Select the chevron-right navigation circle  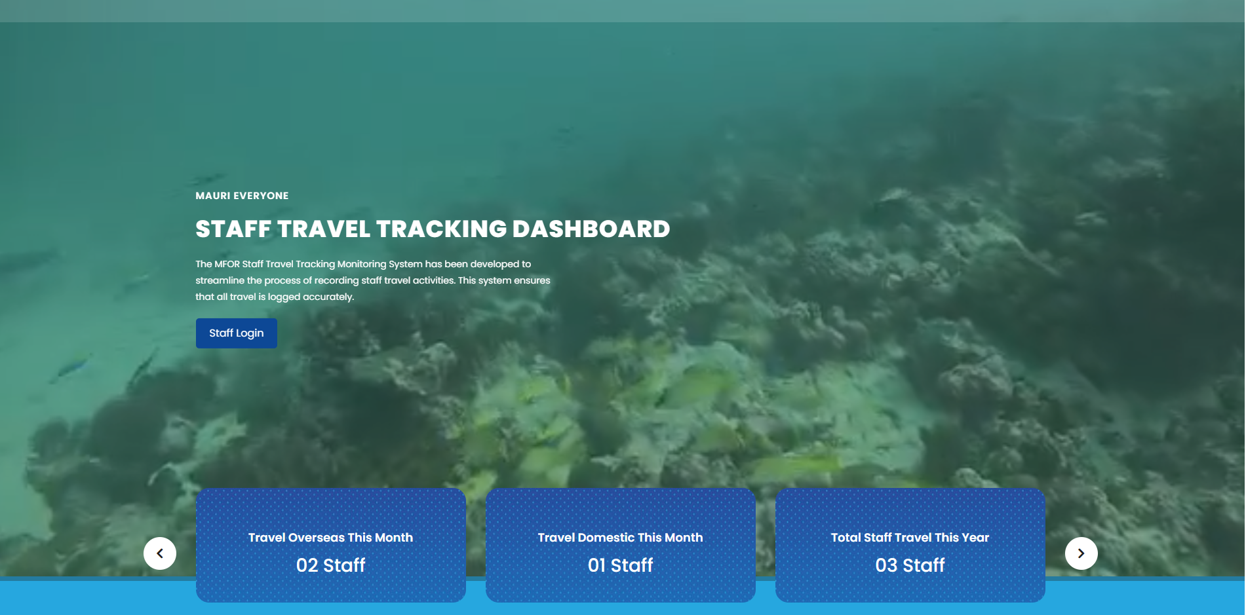(1081, 553)
